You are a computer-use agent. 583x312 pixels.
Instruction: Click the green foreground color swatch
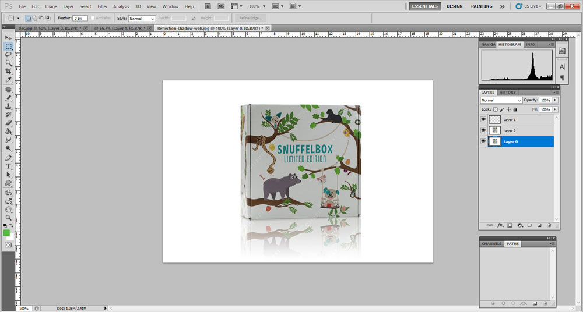click(x=6, y=233)
